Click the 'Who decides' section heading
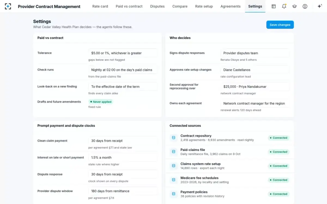This screenshot has width=327, height=204. (x=180, y=38)
